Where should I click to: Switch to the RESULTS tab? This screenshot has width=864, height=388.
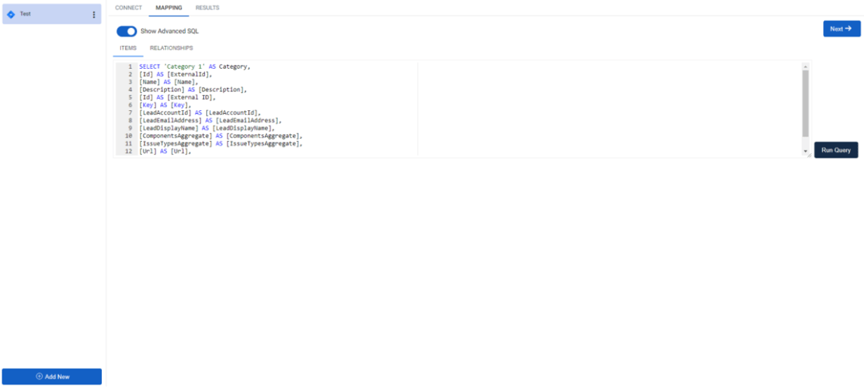[x=207, y=8]
